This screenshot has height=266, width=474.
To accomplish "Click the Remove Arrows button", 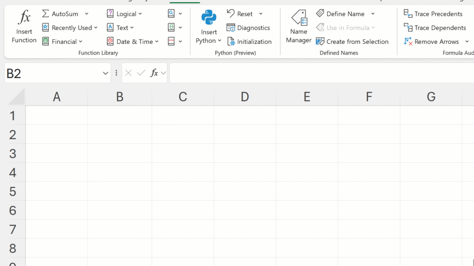I will [x=432, y=42].
